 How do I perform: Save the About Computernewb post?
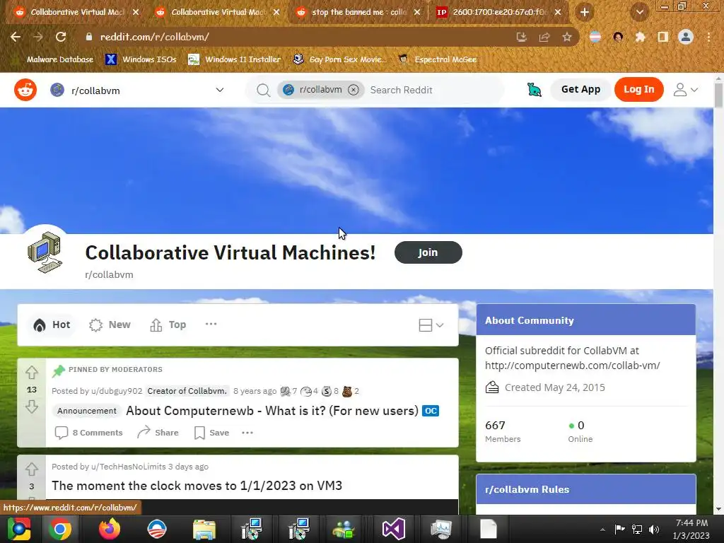pyautogui.click(x=212, y=433)
